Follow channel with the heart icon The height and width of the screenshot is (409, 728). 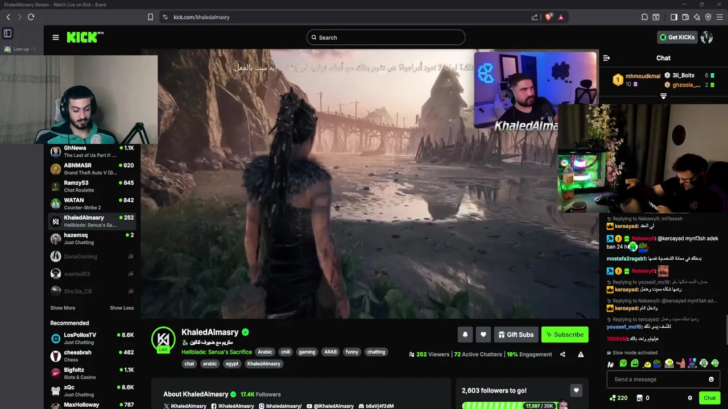[x=483, y=335]
